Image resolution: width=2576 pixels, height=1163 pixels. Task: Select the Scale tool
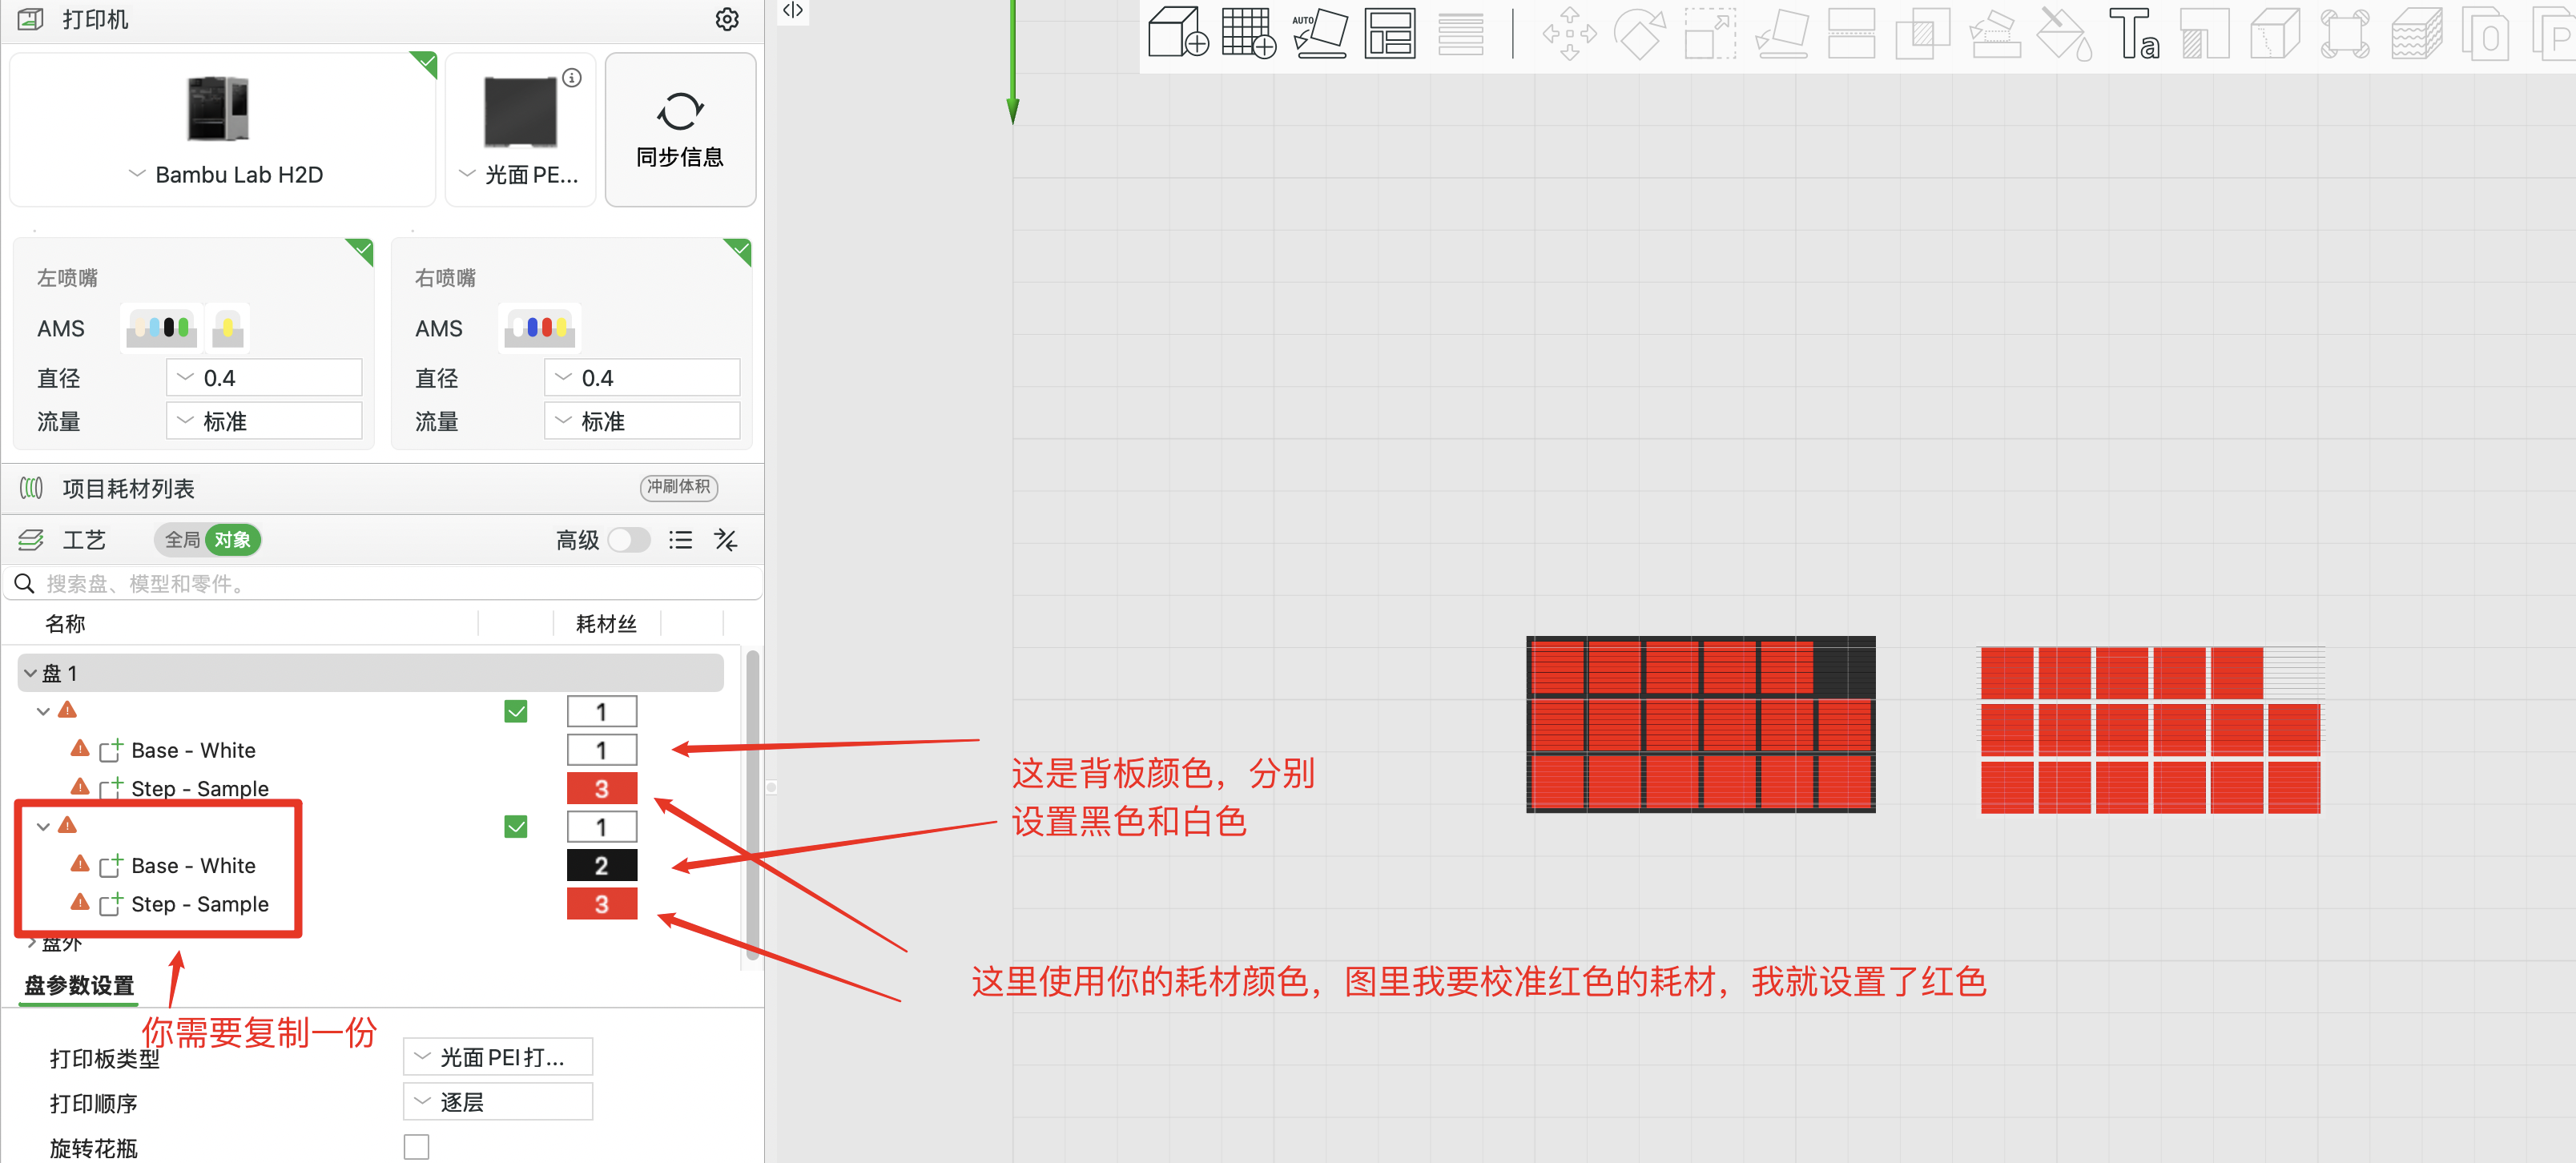point(1710,32)
